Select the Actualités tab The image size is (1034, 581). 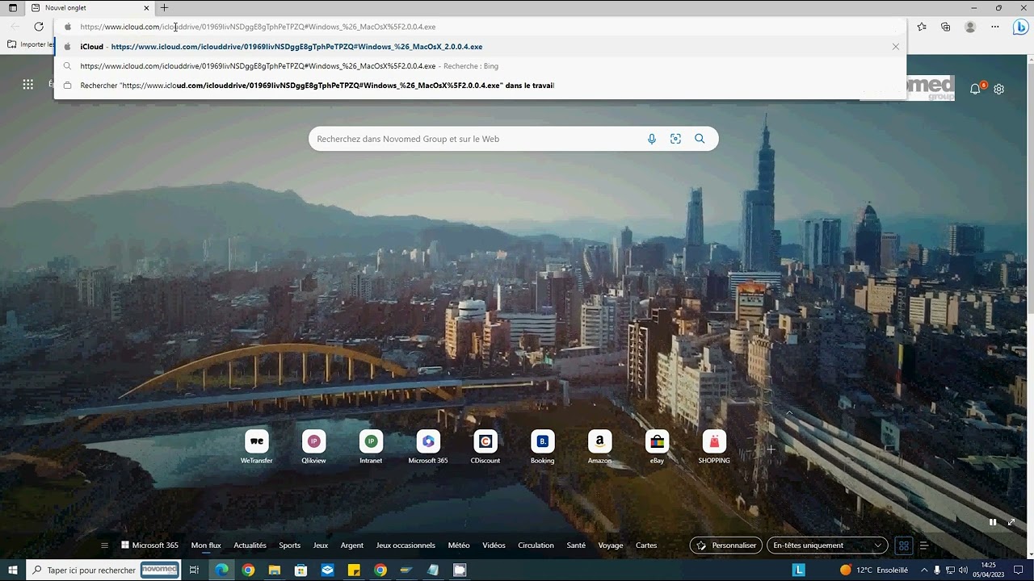tap(250, 545)
